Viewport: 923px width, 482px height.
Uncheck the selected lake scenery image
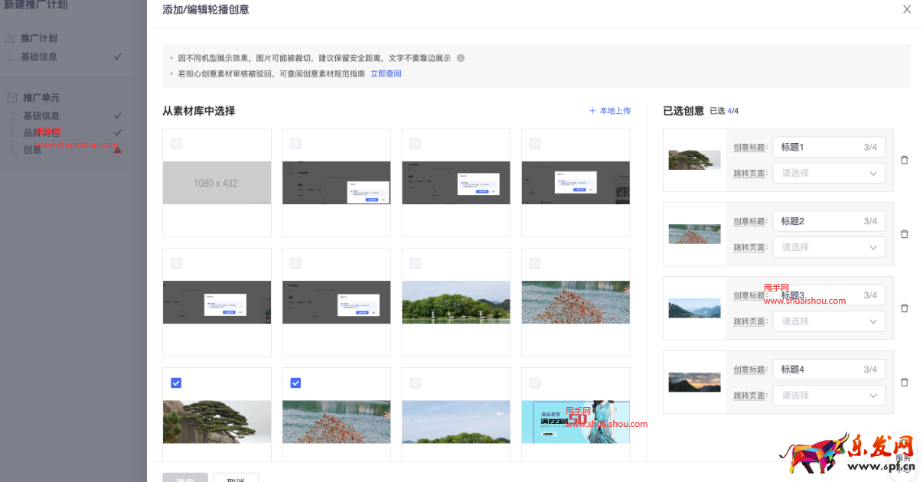(295, 383)
